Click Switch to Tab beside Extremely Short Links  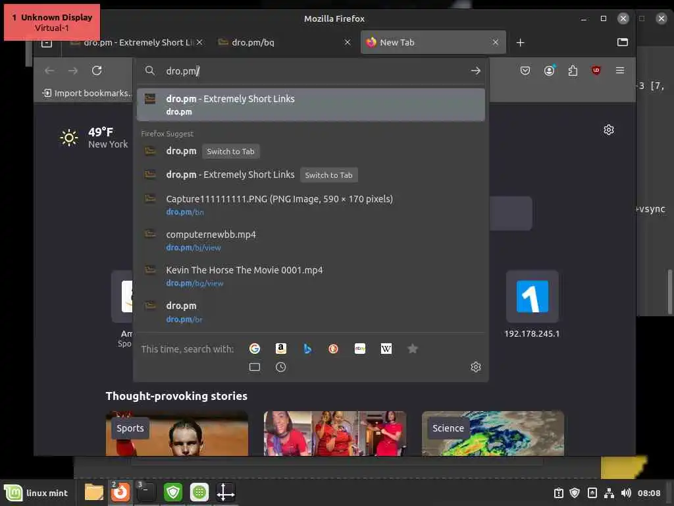[329, 175]
